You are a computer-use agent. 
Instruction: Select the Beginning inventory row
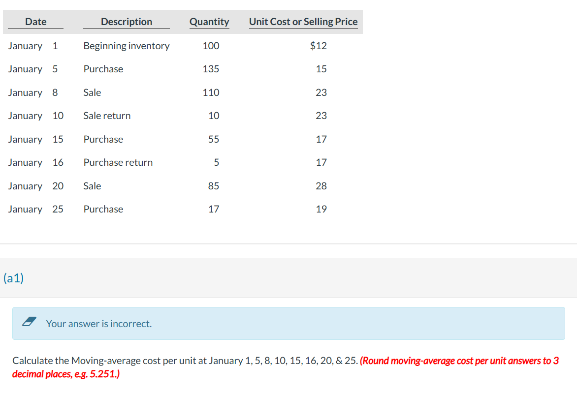coord(126,46)
